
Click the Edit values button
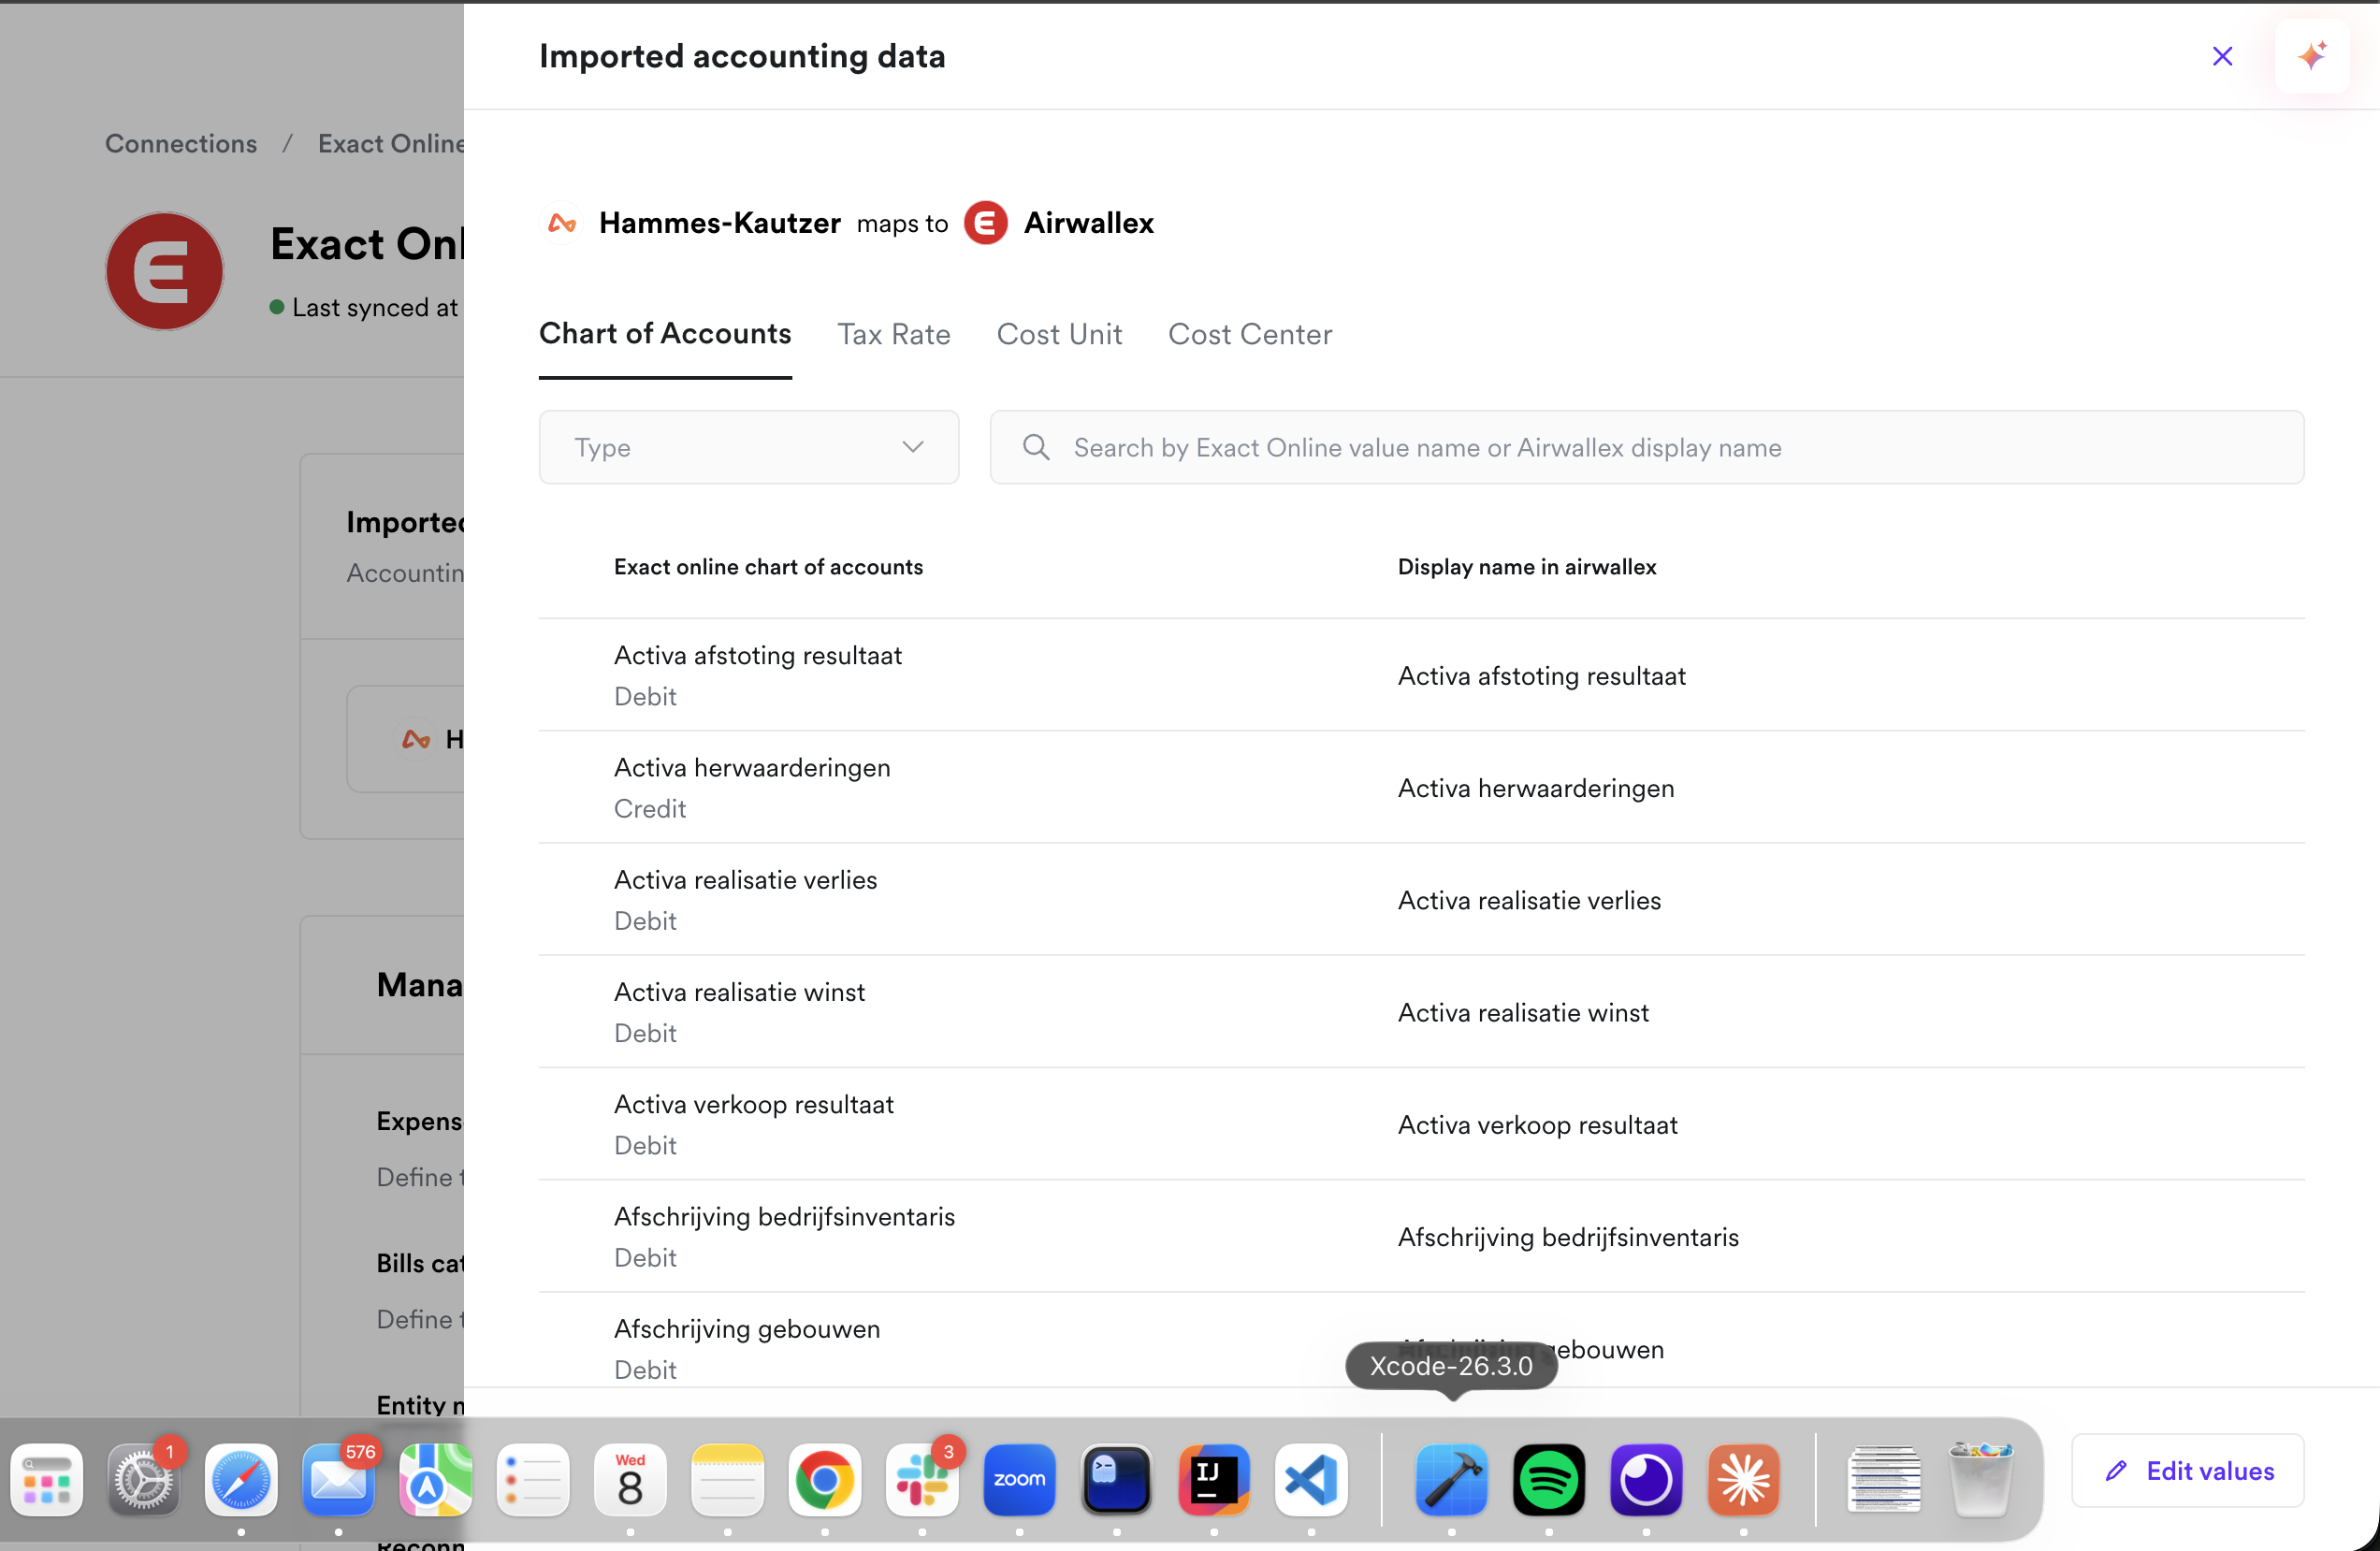click(2187, 1470)
